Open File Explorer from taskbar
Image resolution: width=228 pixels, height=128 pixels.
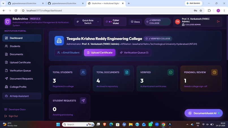coord(131,125)
